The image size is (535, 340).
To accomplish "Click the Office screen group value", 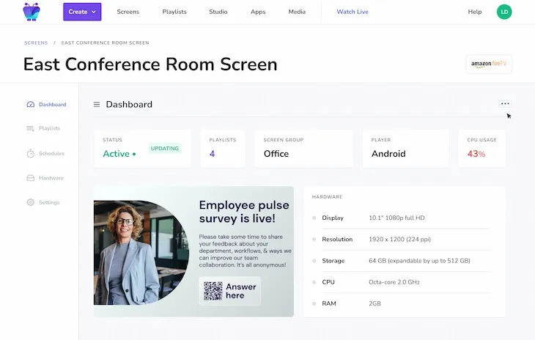I will pos(276,154).
